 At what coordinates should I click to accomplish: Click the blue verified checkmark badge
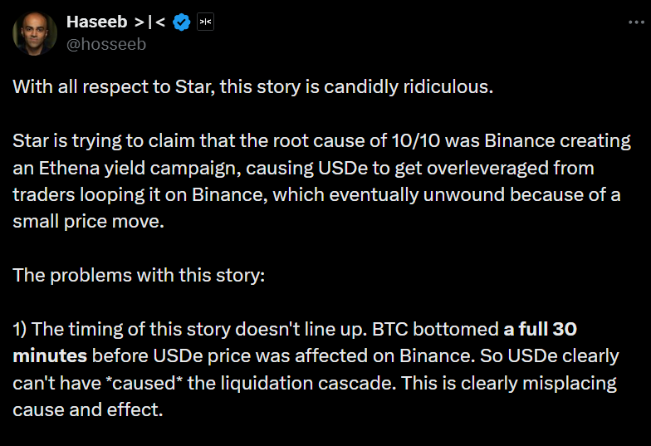tap(181, 22)
